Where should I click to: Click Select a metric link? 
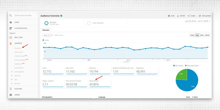[x=59, y=35]
